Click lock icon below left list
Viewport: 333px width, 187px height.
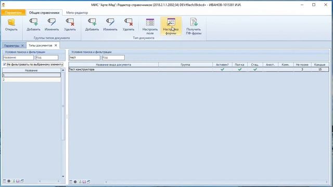[x=14, y=181]
